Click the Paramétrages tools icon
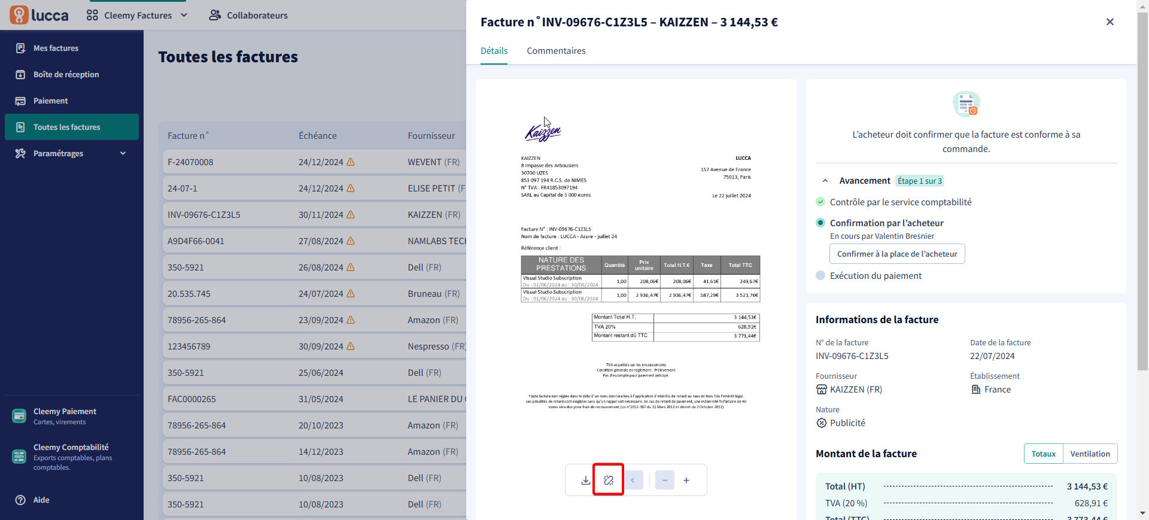This screenshot has width=1149, height=520. (x=20, y=153)
